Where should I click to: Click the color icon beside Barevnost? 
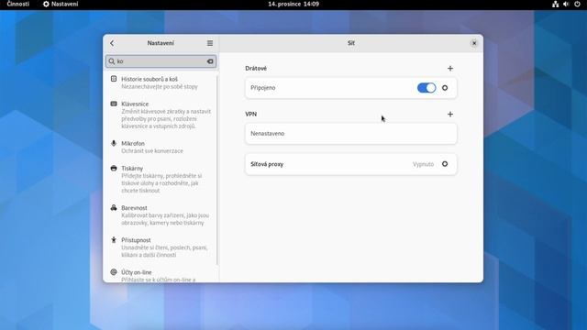(114, 208)
